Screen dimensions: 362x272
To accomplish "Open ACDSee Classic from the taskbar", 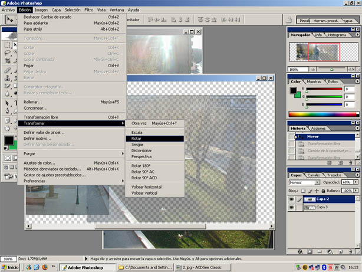I will [202, 268].
